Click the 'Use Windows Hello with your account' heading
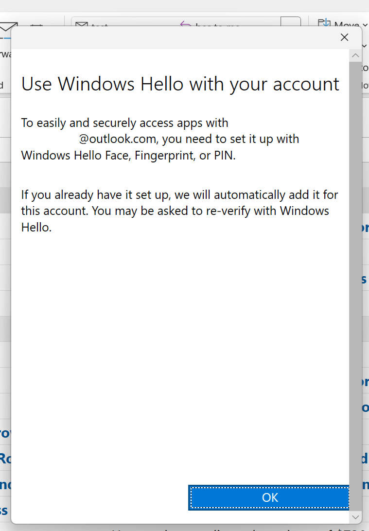Viewport: 369px width, 531px height. click(x=180, y=84)
